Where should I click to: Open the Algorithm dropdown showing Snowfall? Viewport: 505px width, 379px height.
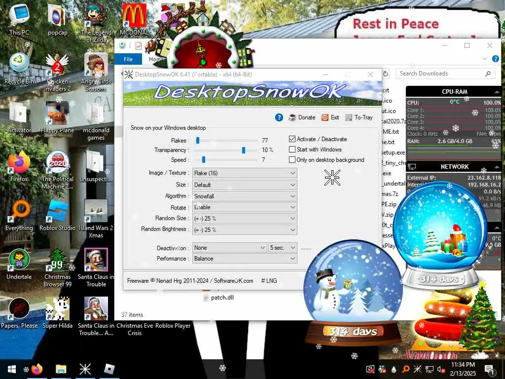pyautogui.click(x=245, y=196)
